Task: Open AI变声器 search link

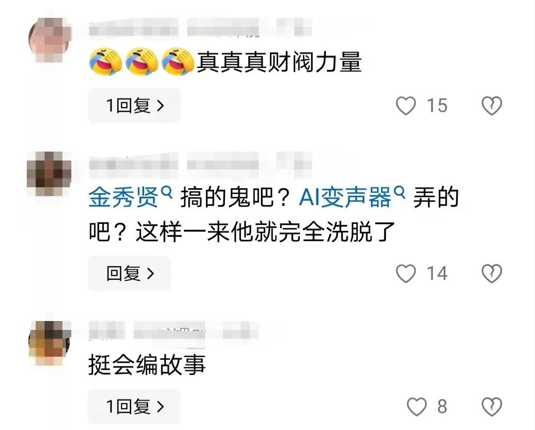Action: [x=352, y=197]
